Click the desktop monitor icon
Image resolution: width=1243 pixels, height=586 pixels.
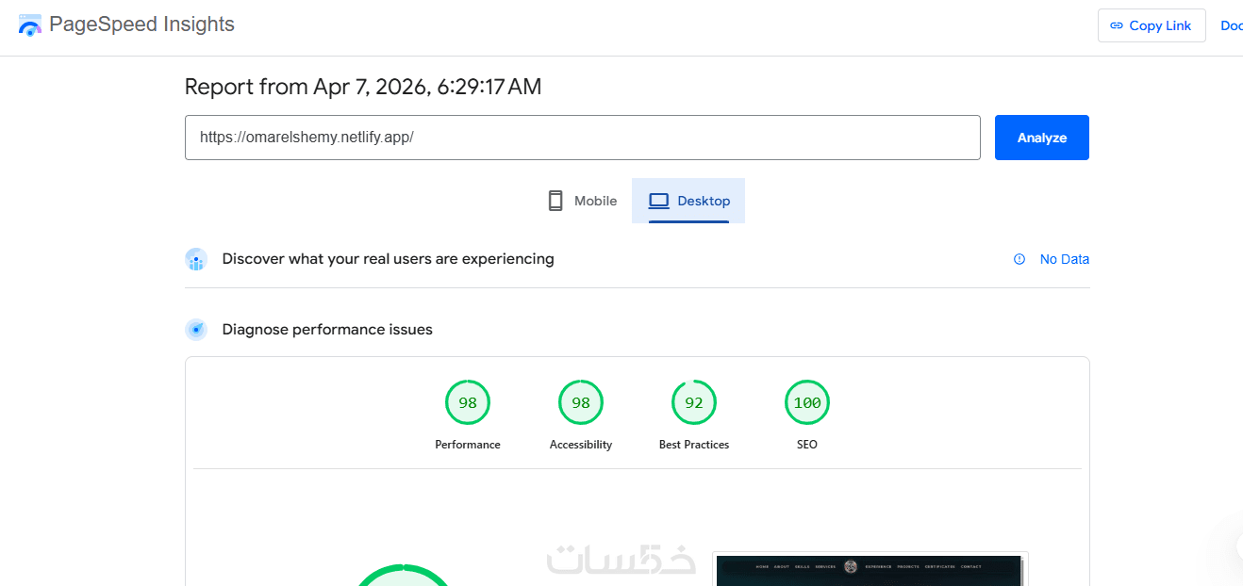pyautogui.click(x=658, y=201)
